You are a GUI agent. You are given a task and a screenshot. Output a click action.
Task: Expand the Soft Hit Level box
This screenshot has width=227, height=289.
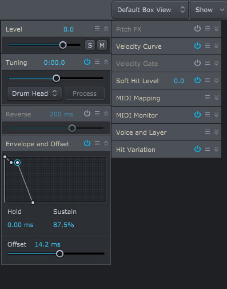pyautogui.click(x=216, y=80)
